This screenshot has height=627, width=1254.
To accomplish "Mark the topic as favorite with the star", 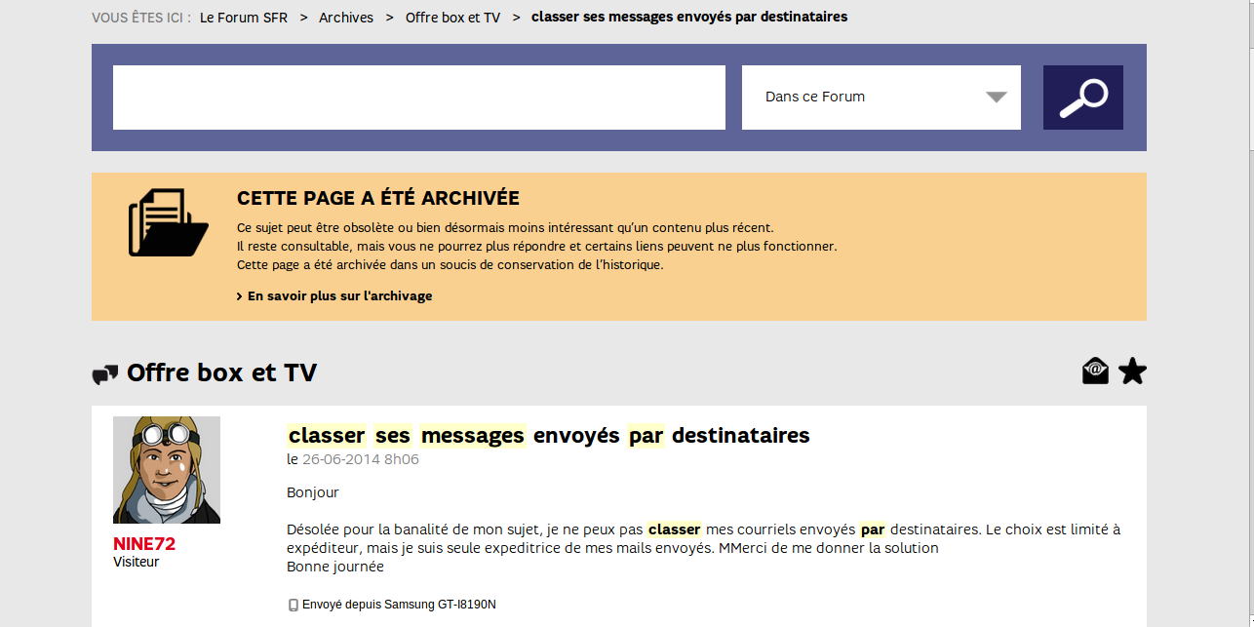I will pos(1132,372).
